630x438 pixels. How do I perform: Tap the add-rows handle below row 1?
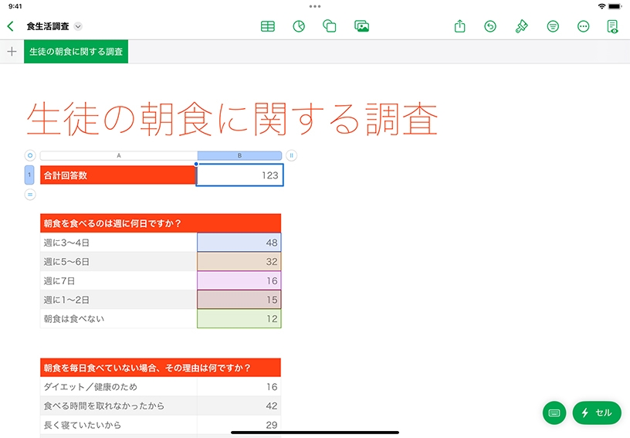[x=30, y=195]
